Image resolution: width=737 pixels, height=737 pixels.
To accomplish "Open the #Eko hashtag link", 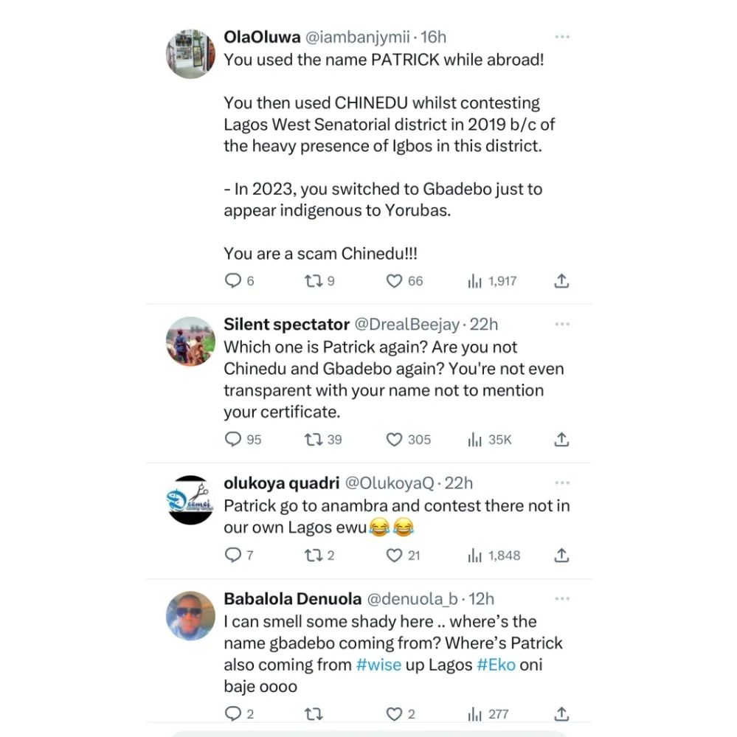I will tap(496, 665).
